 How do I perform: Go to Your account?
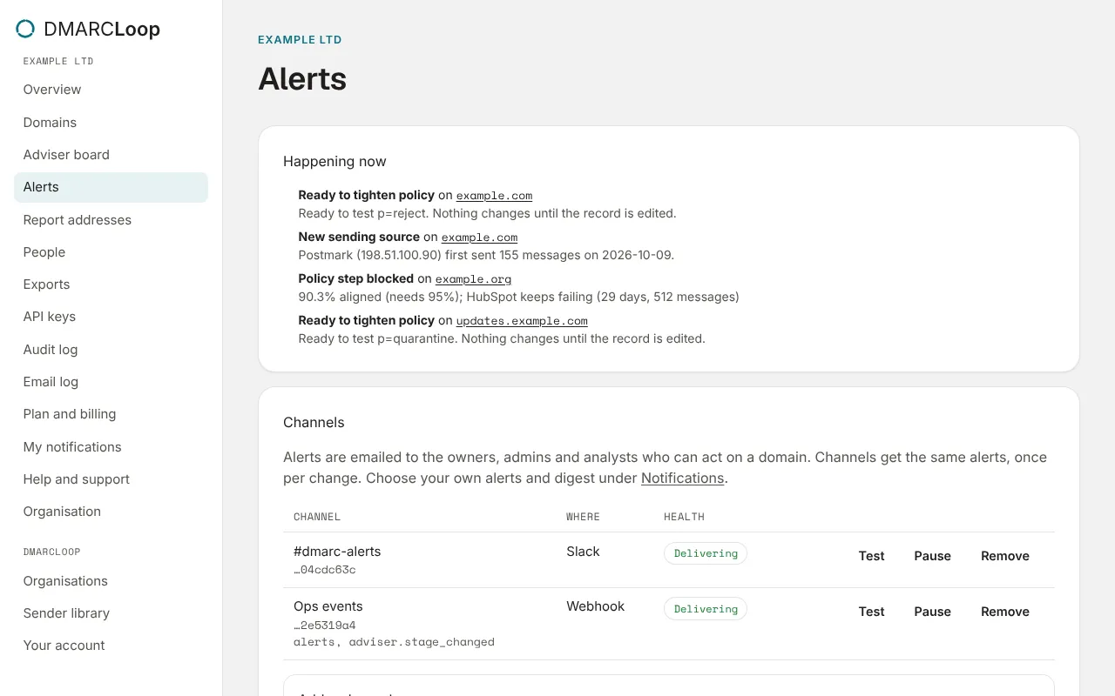[x=111, y=646]
